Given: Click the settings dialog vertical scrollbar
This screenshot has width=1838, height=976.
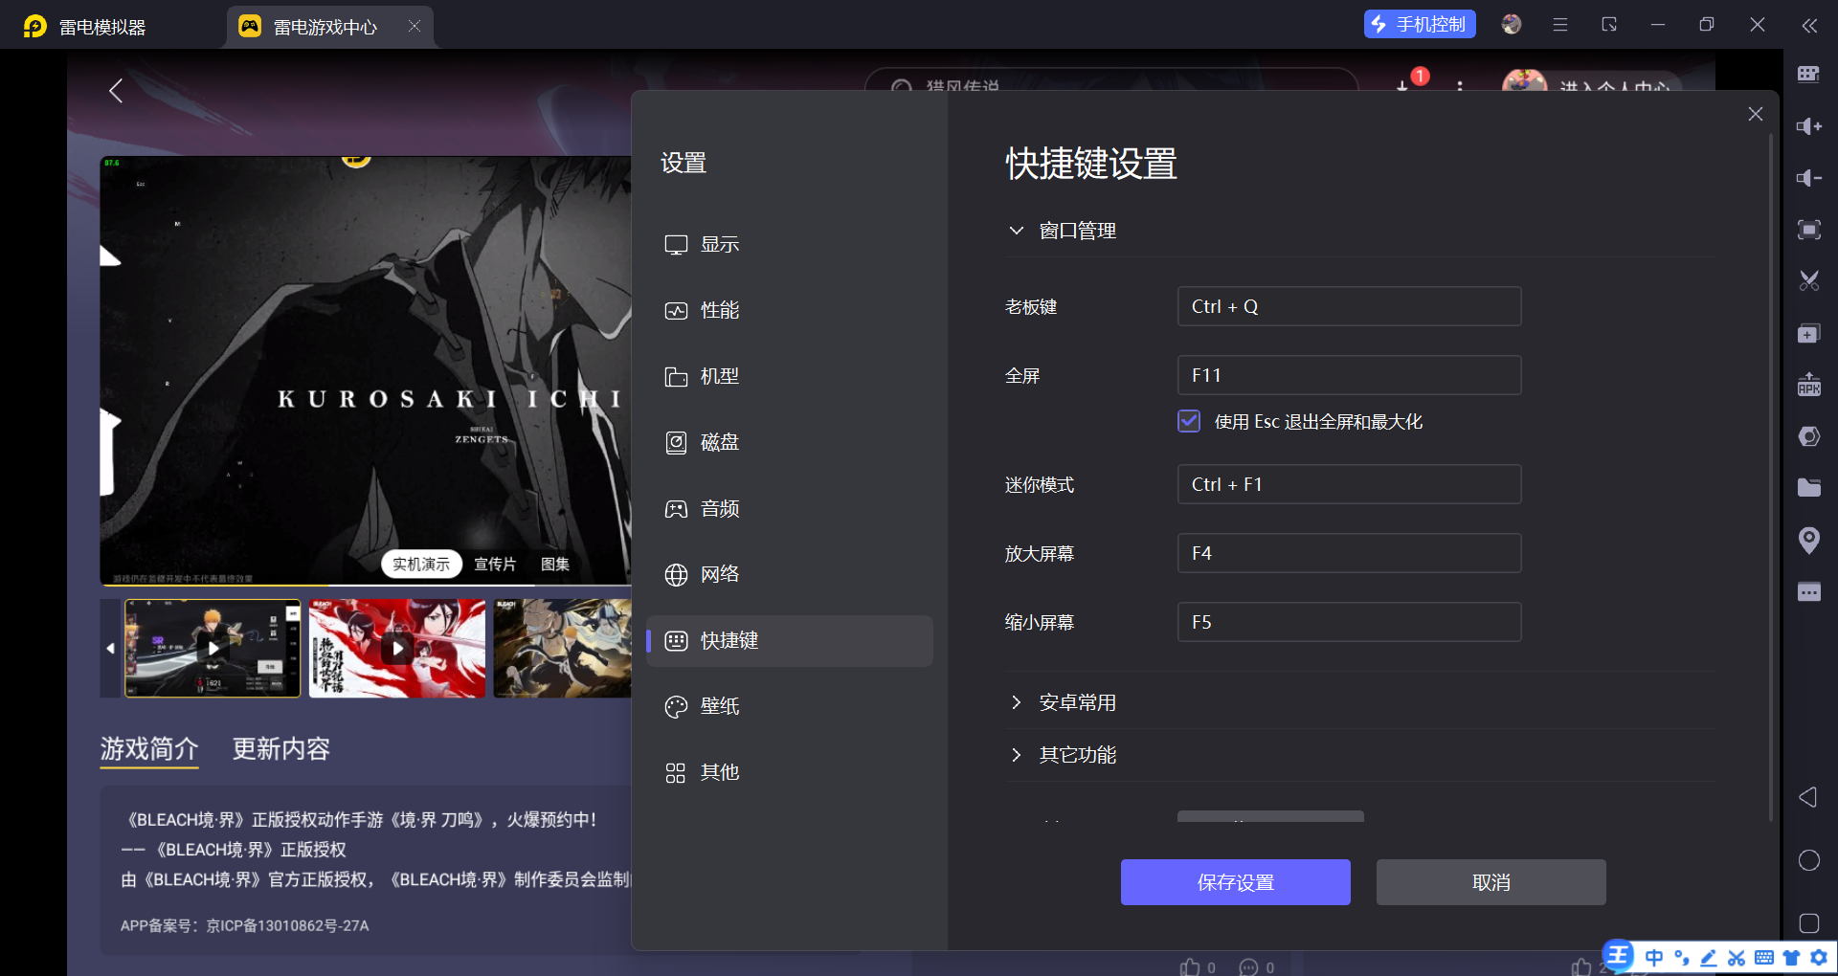Looking at the screenshot, I should pyautogui.click(x=1771, y=477).
